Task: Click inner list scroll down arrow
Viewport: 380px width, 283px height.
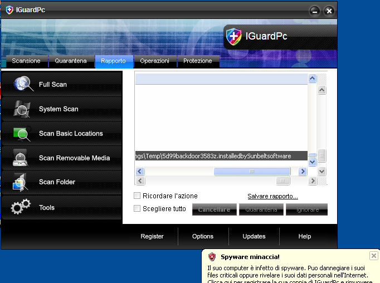Action: click(312, 162)
